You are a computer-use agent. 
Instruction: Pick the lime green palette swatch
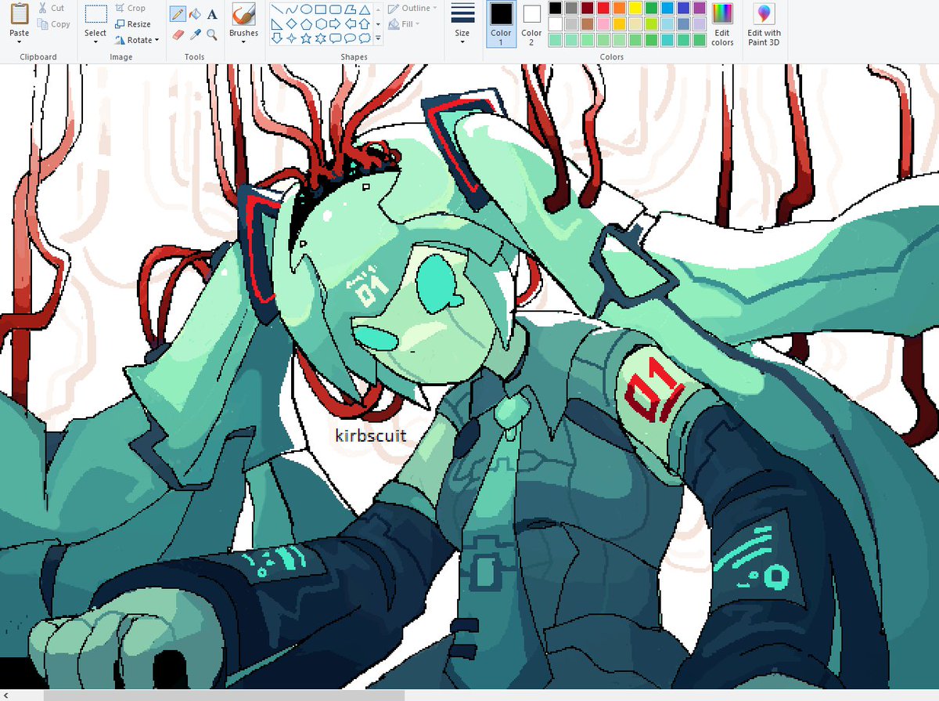point(651,24)
